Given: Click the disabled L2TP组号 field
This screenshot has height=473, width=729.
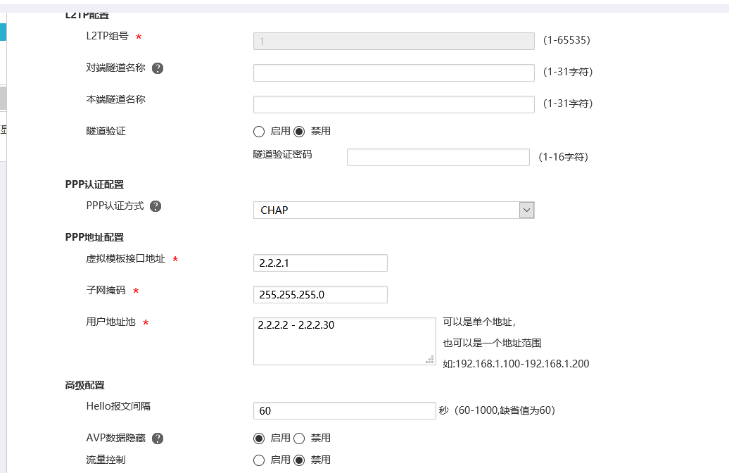Looking at the screenshot, I should (x=393, y=41).
